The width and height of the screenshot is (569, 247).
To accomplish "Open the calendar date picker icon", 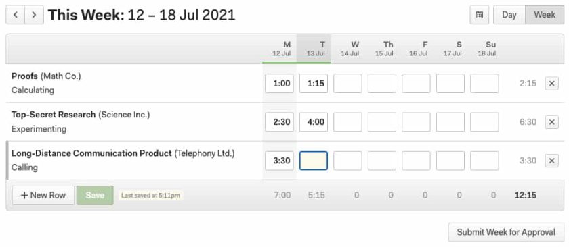I will [480, 15].
